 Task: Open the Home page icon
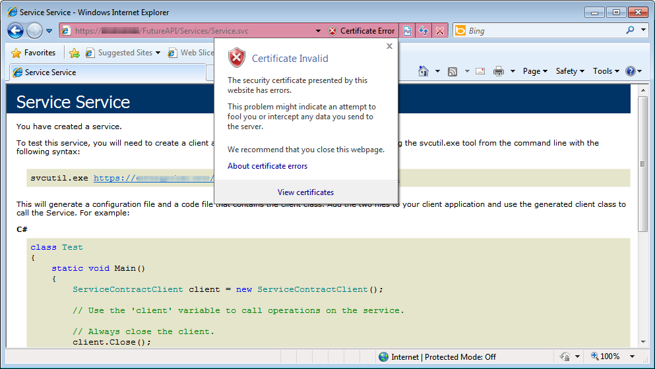(x=425, y=71)
